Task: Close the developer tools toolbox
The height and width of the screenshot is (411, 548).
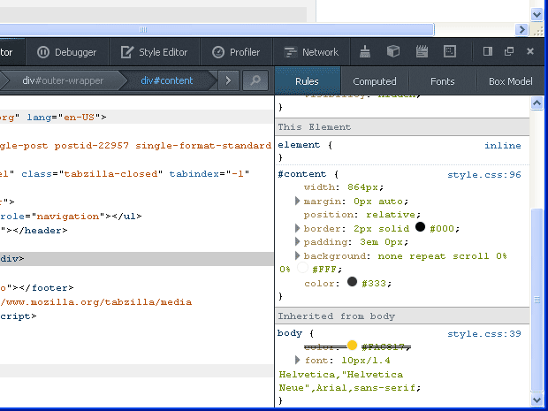Action: click(530, 52)
